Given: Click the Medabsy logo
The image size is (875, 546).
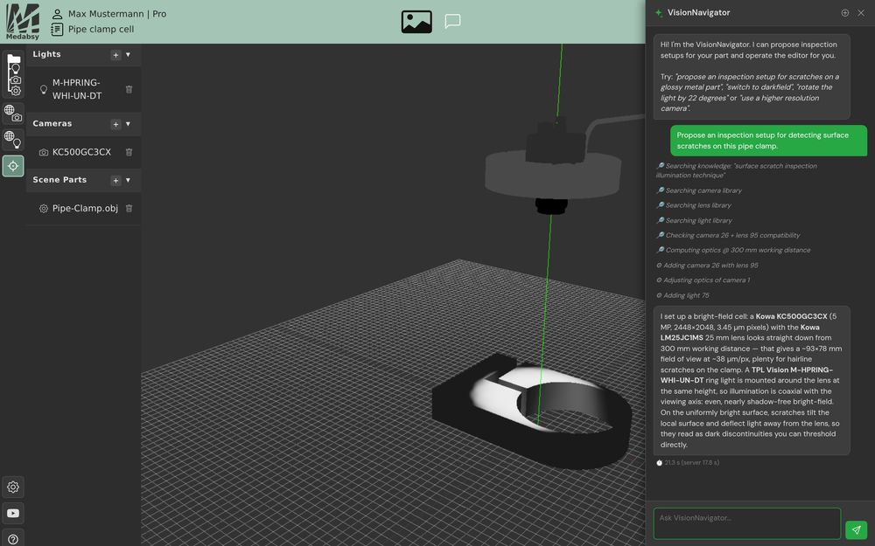Looking at the screenshot, I should [23, 21].
